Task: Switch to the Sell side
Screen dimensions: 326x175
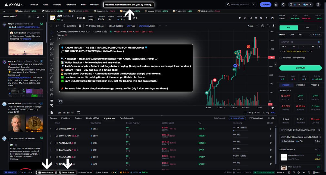Action: (308, 27)
